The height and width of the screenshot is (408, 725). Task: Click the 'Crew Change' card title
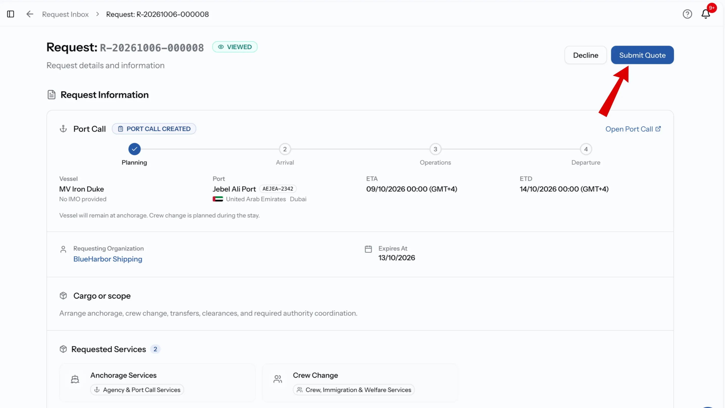(315, 375)
